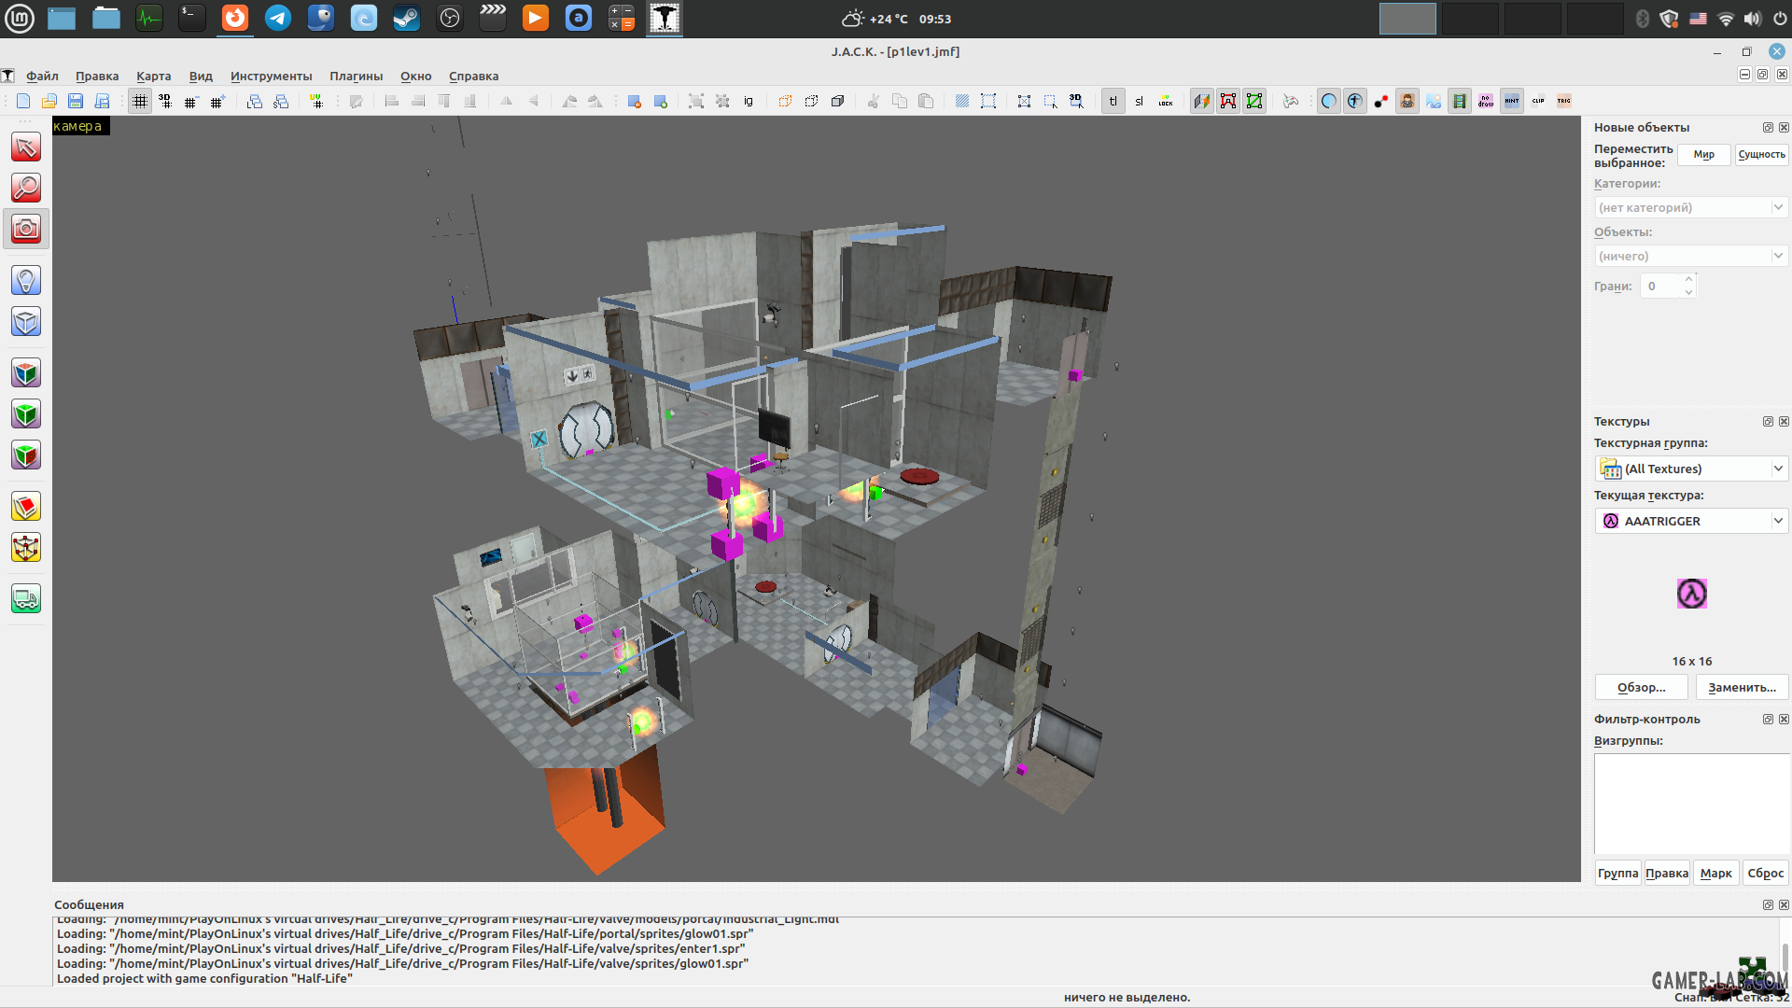Click the Сущность button

pyautogui.click(x=1761, y=154)
